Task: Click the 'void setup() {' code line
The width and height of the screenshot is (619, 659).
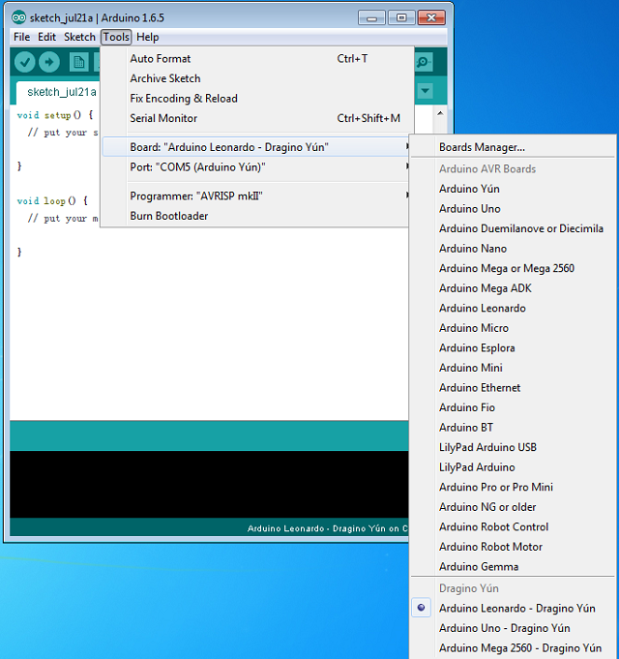Action: tap(55, 115)
